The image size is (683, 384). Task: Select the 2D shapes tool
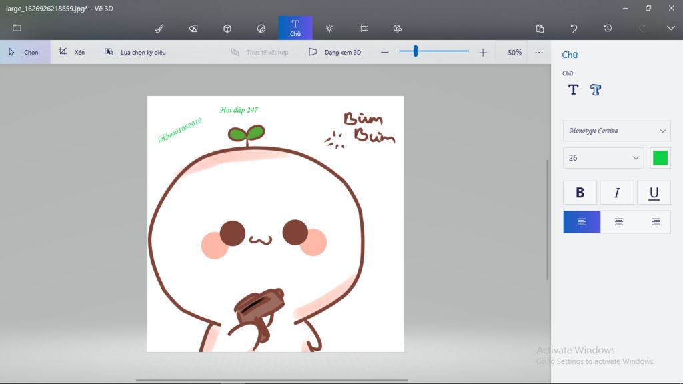193,28
